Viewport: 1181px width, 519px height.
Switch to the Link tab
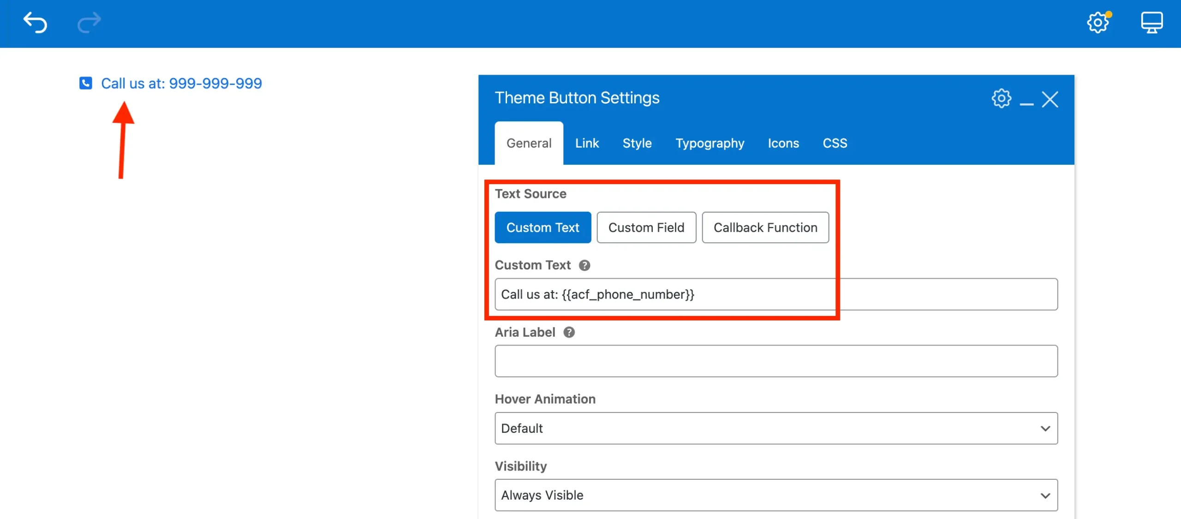587,143
